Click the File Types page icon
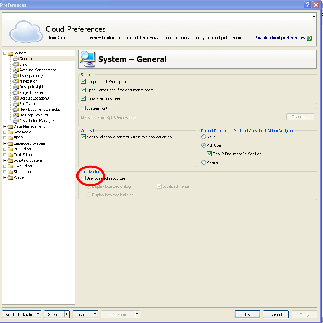323x323 pixels. tap(16, 104)
